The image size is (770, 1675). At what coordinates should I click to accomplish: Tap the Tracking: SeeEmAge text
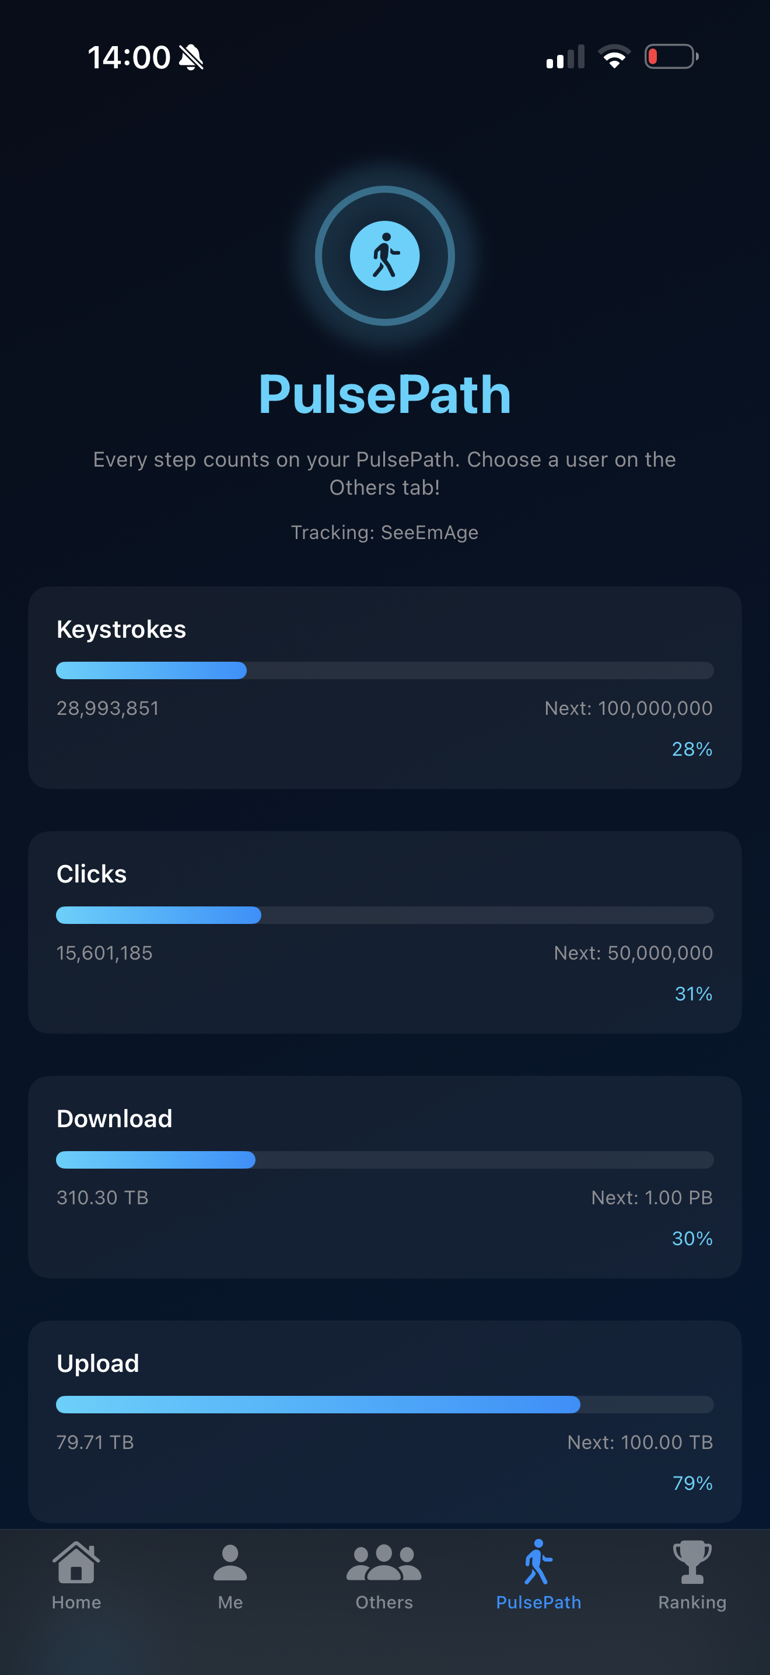(x=384, y=533)
